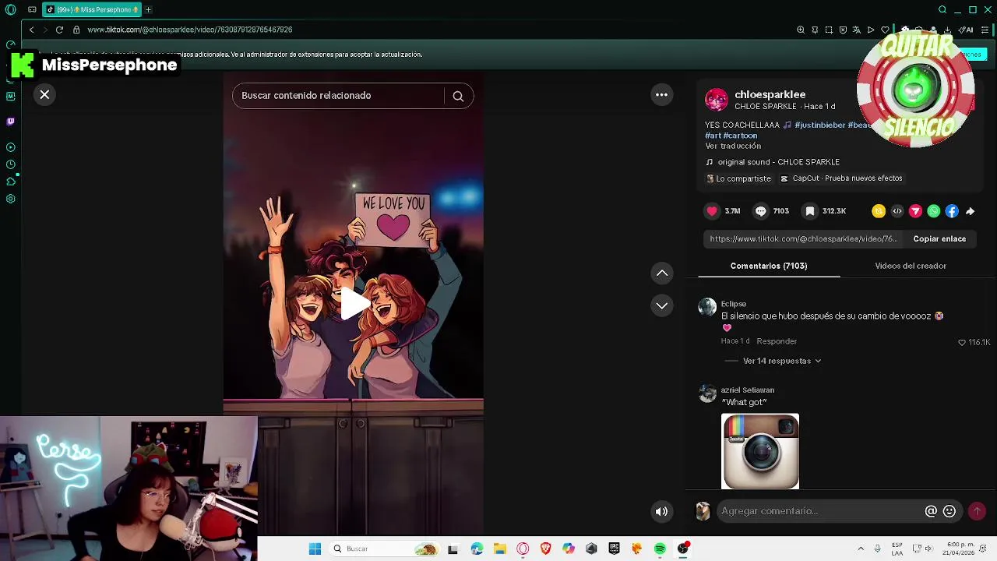Viewport: 997px width, 561px height.
Task: Click chloesparklee profile avatar
Action: [x=717, y=100]
